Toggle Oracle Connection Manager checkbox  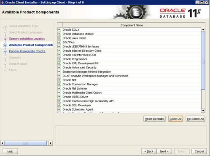[59, 84]
